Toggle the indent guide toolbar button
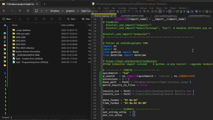Image resolution: width=213 pixels, height=120 pixels. tap(170, 11)
